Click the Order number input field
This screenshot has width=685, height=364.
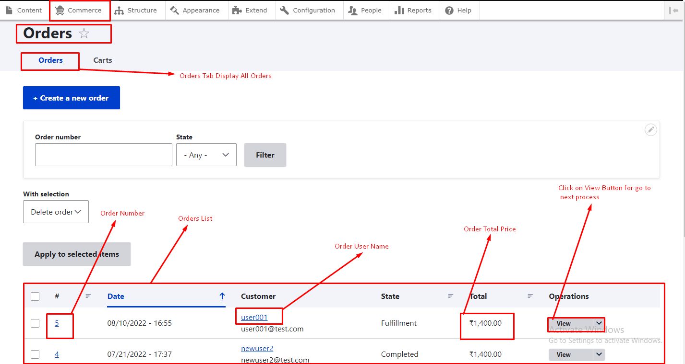pos(103,155)
